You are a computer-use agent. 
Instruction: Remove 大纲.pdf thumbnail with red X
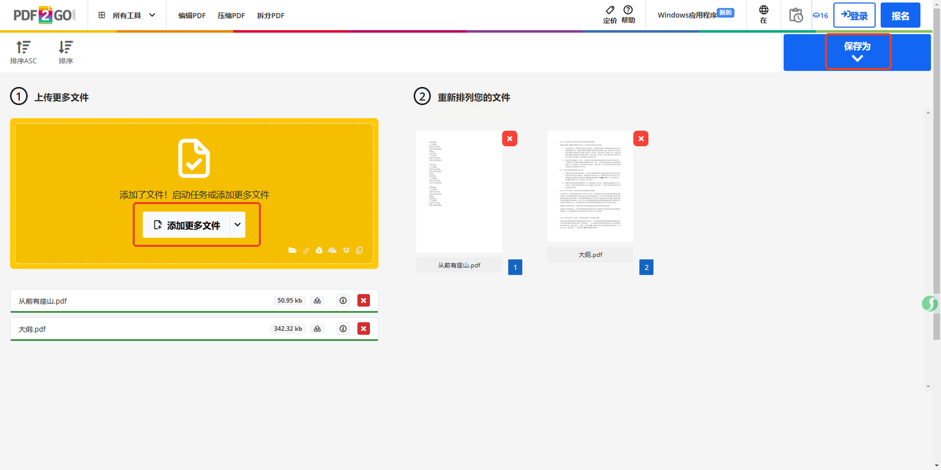[641, 139]
